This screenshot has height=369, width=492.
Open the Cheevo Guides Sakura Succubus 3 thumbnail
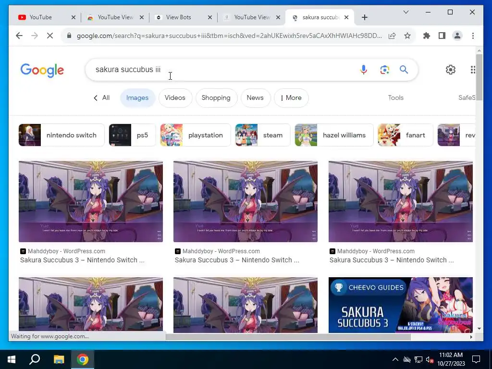[400, 305]
